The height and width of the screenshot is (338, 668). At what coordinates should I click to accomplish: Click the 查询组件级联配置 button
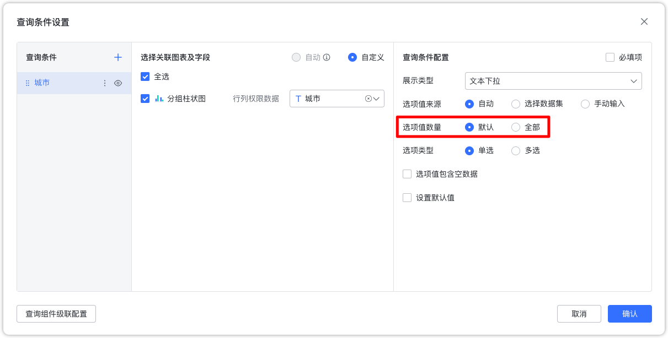[x=56, y=314]
